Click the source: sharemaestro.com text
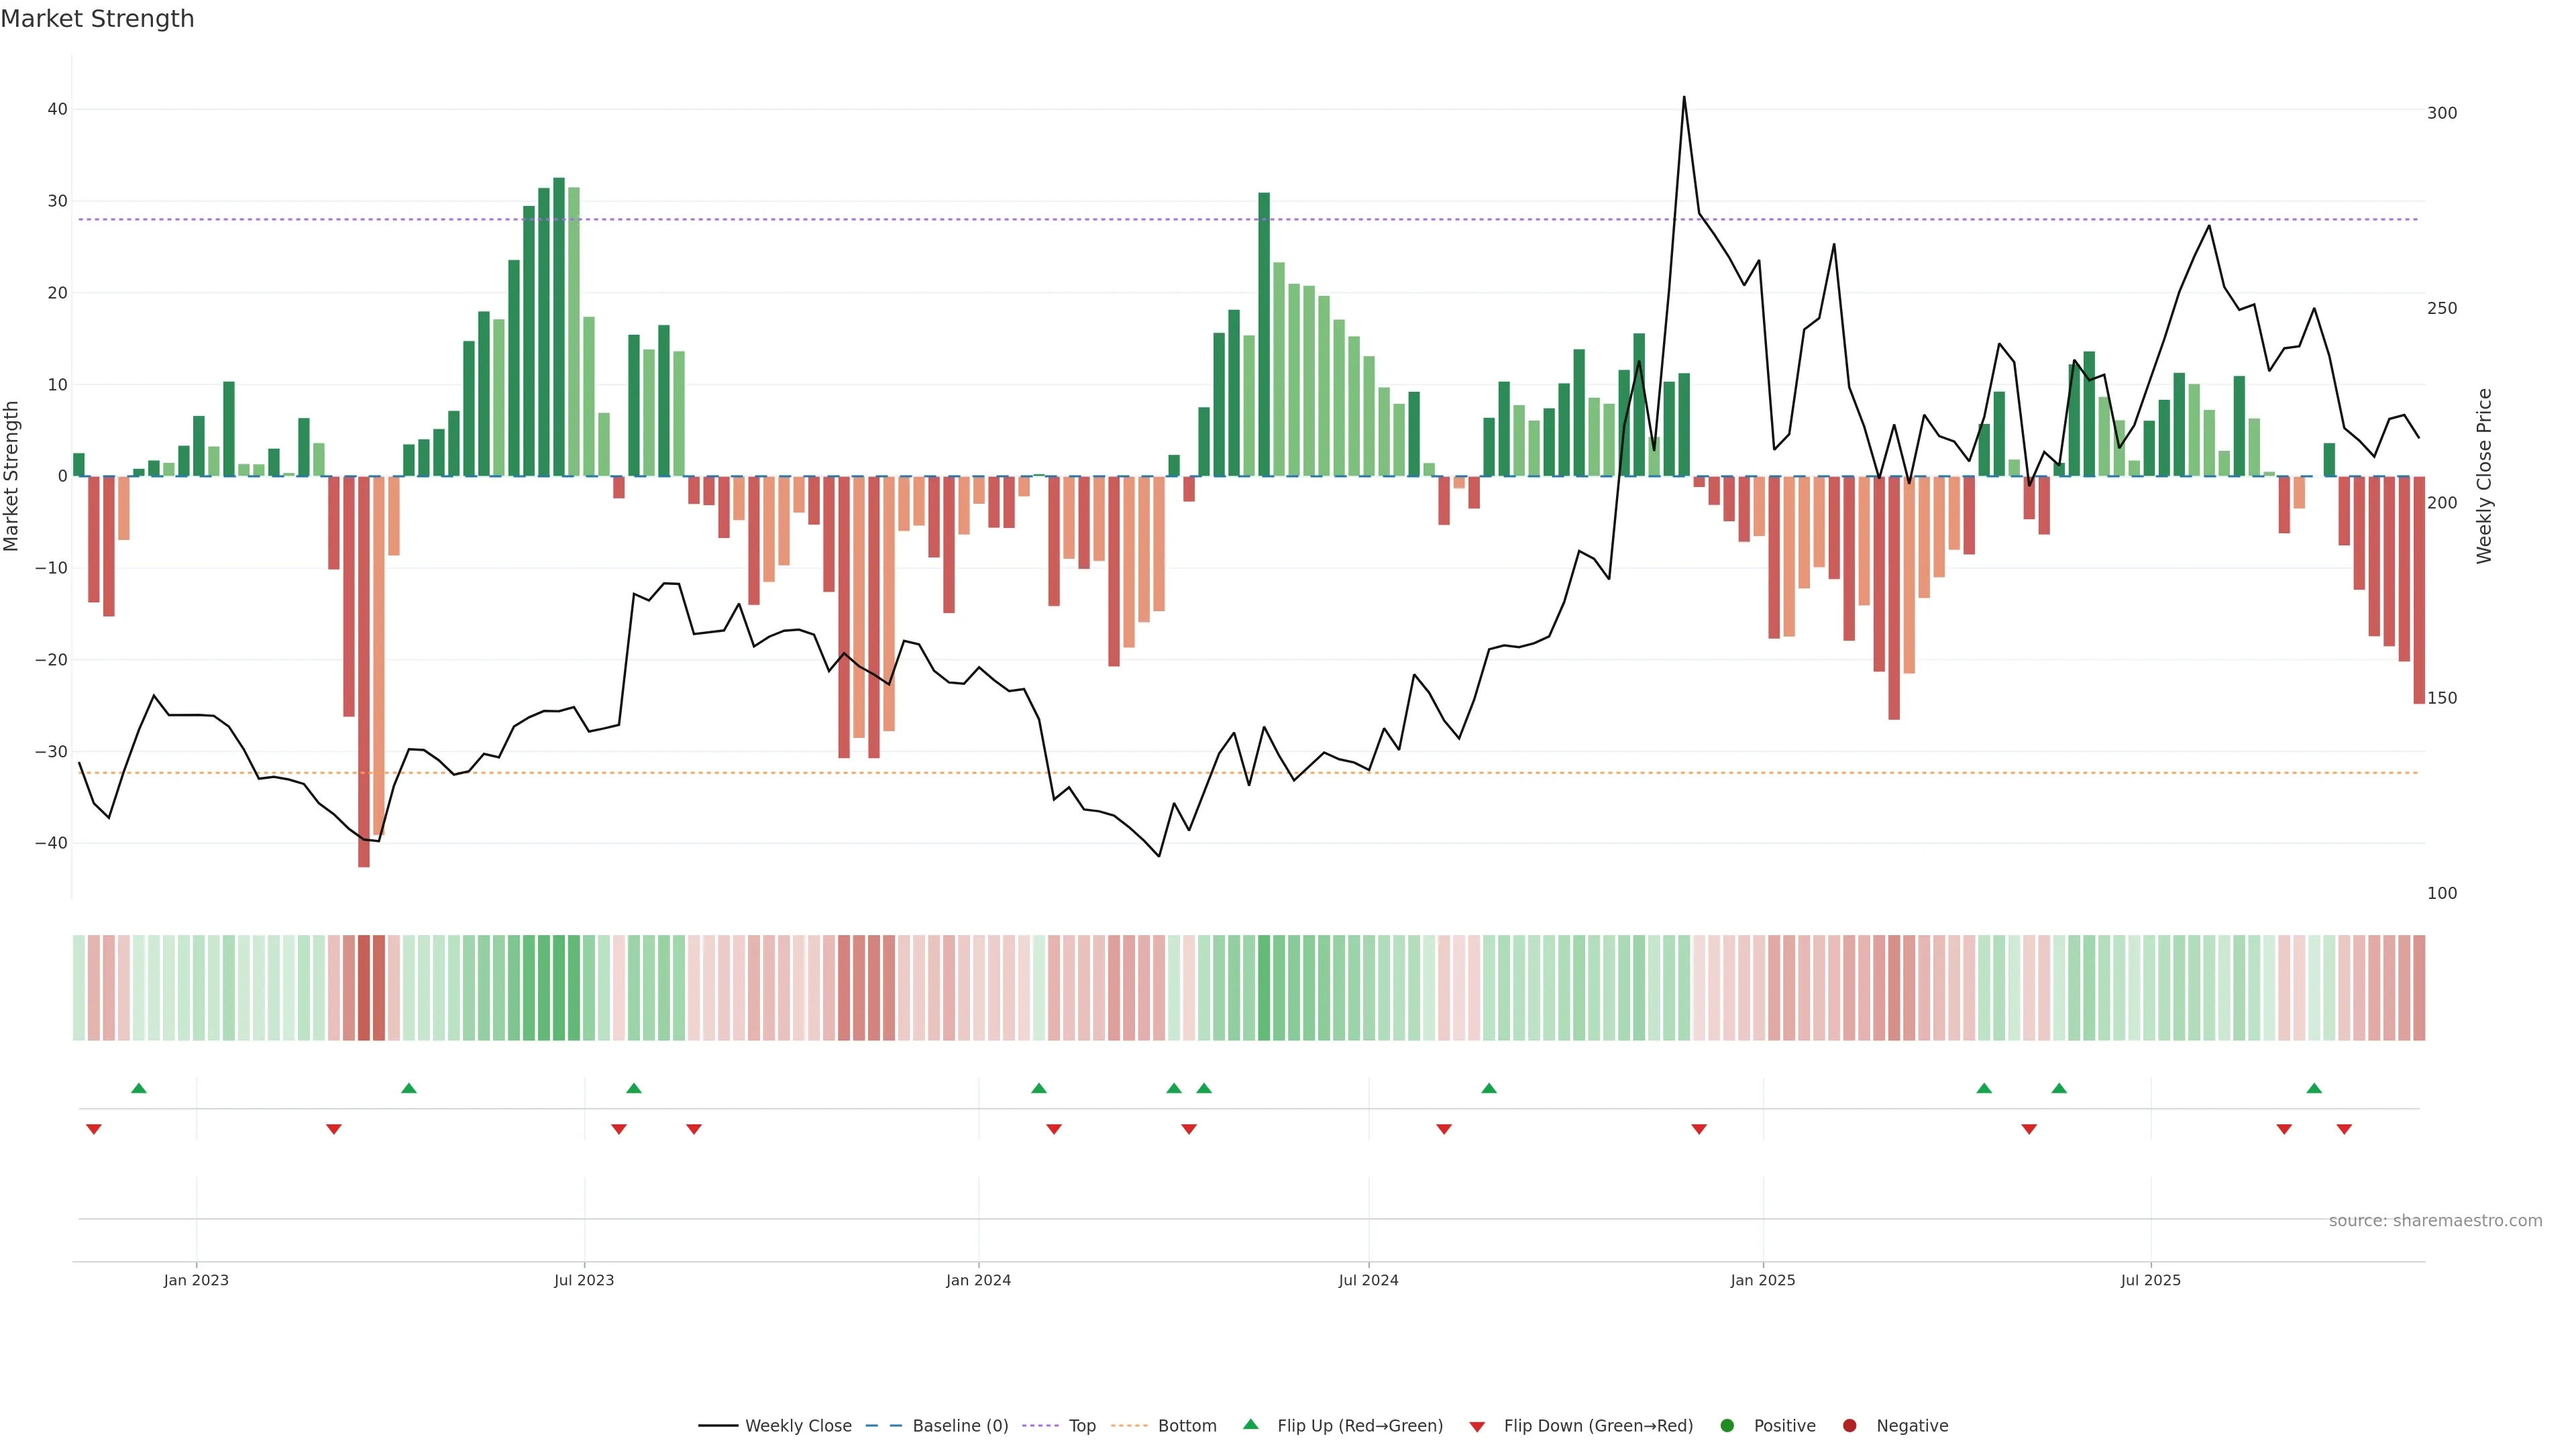 [2435, 1221]
